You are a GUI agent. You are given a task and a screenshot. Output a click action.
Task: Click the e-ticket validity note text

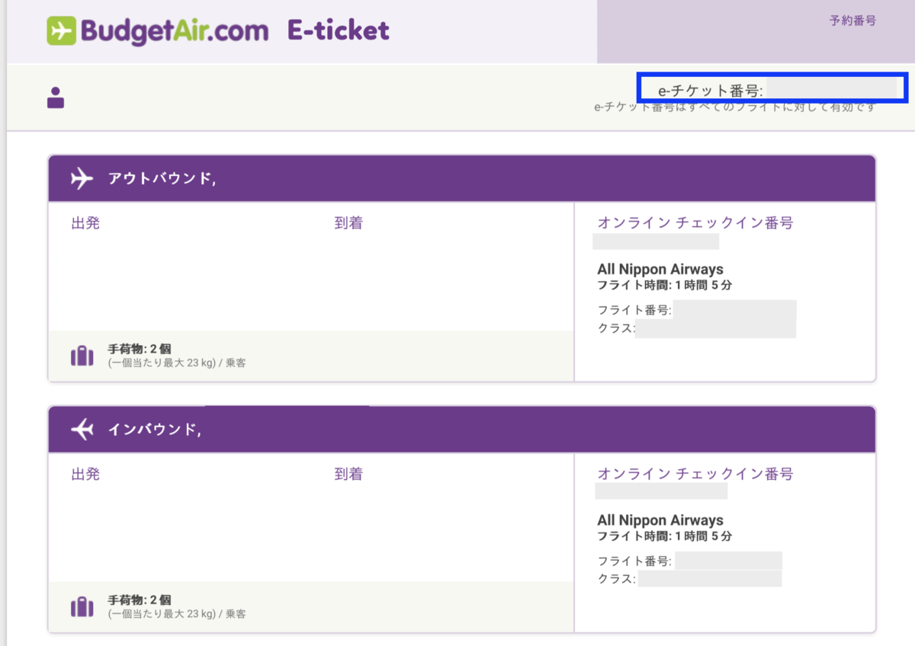(734, 107)
